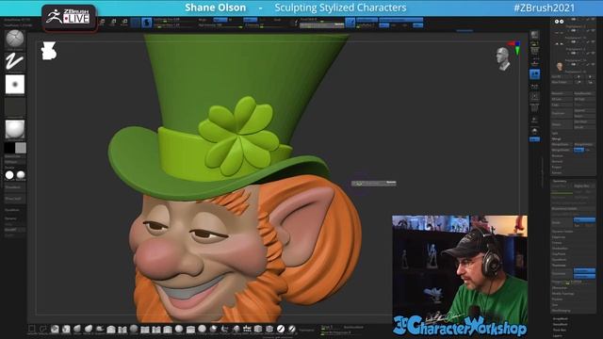Click the ghost transparency icon on right shelf
Image resolution: width=603 pixels, height=339 pixels.
point(534,132)
